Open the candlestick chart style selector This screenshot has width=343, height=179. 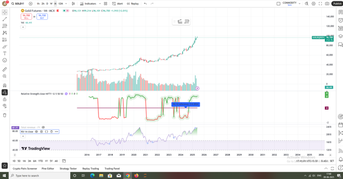(73, 4)
